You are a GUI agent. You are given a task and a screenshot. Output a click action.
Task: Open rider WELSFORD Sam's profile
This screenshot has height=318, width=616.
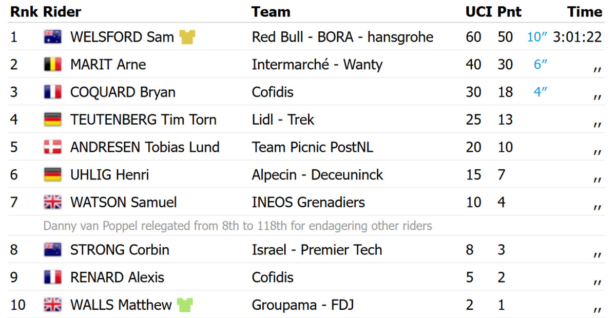coord(122,37)
